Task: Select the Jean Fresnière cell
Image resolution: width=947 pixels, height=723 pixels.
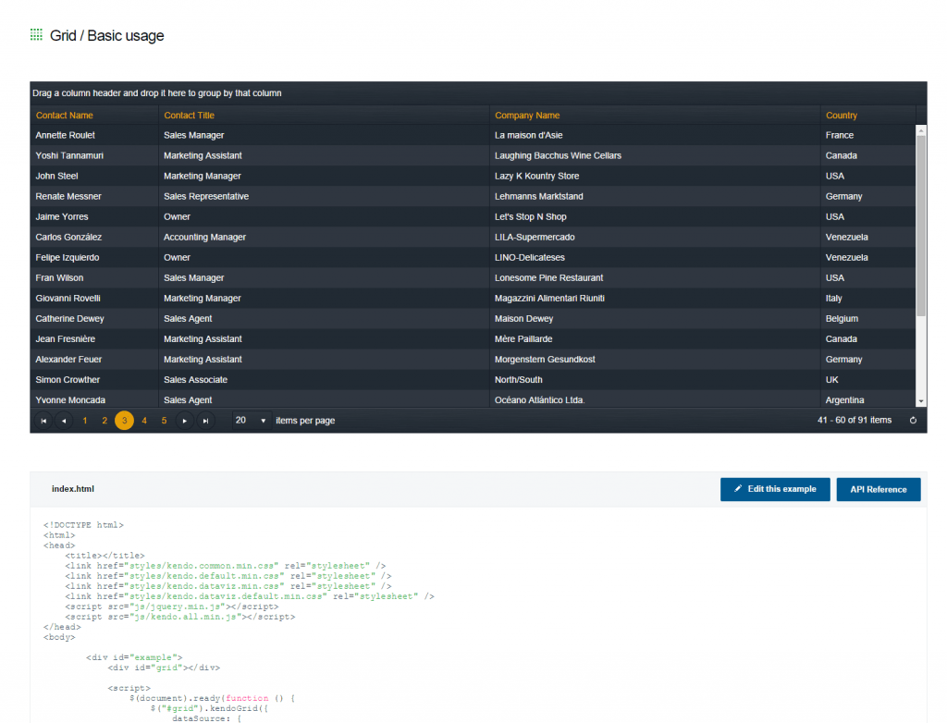Action: [x=94, y=339]
